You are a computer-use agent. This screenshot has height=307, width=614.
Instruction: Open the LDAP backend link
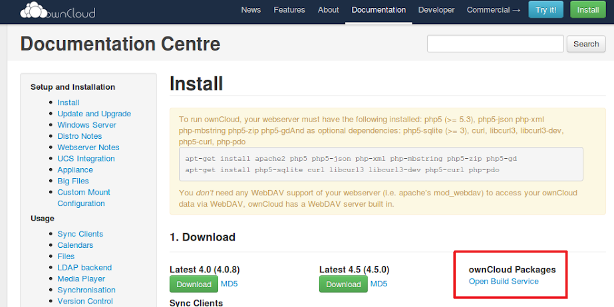pyautogui.click(x=84, y=268)
